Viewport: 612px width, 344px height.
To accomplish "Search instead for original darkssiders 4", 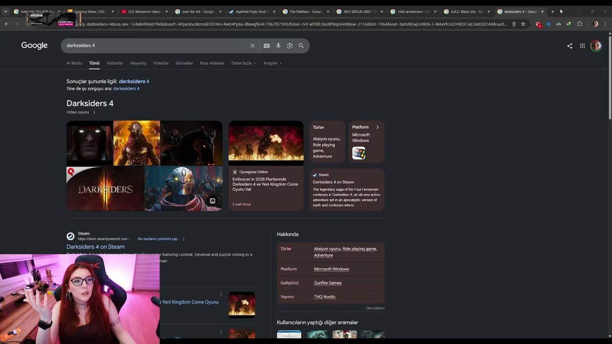I will (x=126, y=88).
